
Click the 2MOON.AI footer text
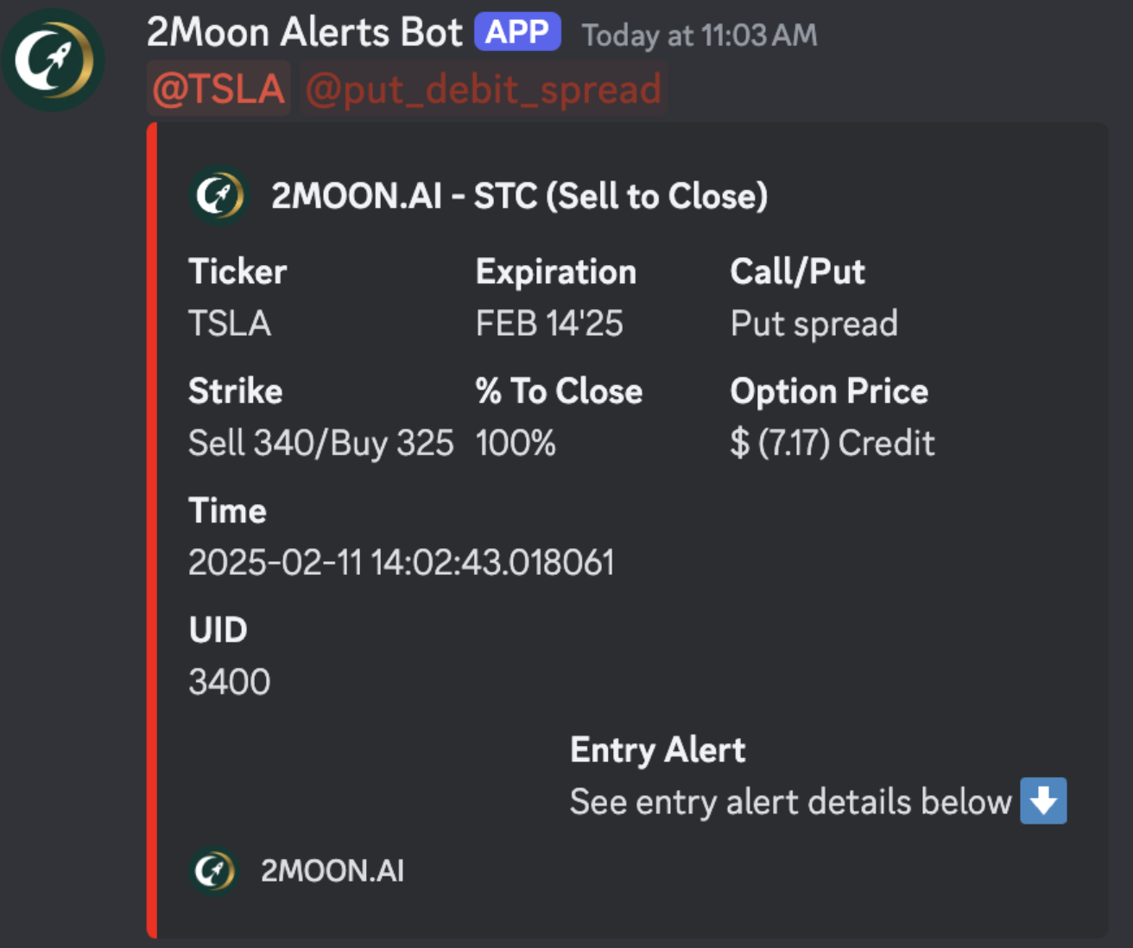pos(332,870)
